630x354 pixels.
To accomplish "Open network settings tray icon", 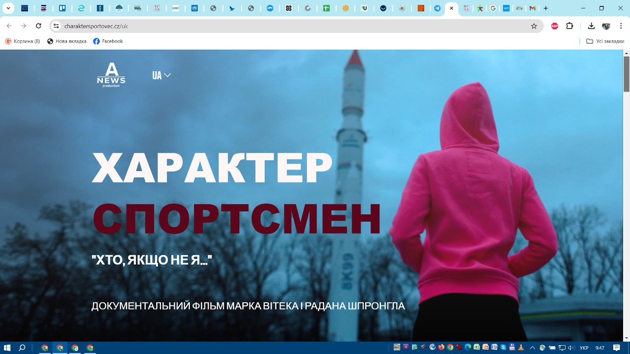I will click(x=562, y=348).
